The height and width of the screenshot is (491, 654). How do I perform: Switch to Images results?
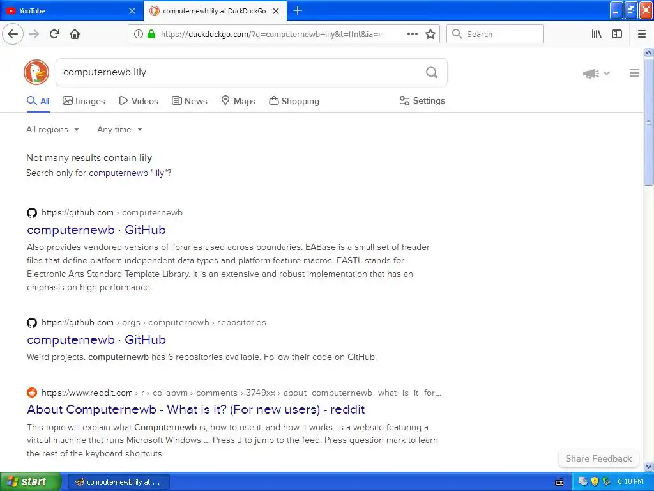84,101
